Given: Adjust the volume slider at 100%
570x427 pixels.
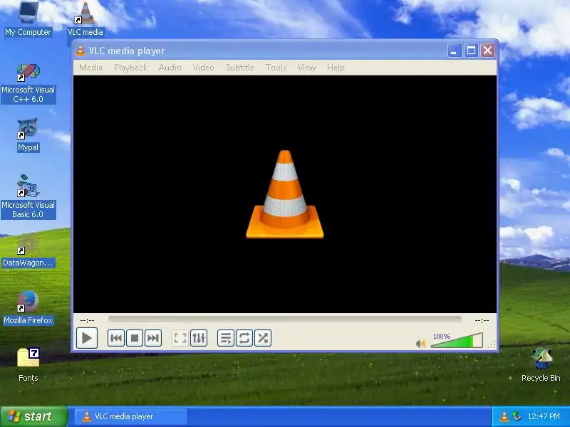Looking at the screenshot, I should [x=457, y=340].
